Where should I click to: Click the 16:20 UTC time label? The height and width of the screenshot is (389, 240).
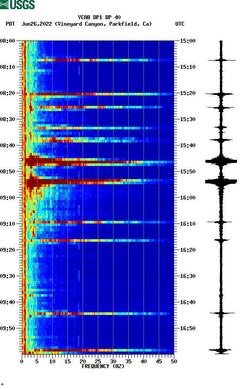[x=187, y=250]
